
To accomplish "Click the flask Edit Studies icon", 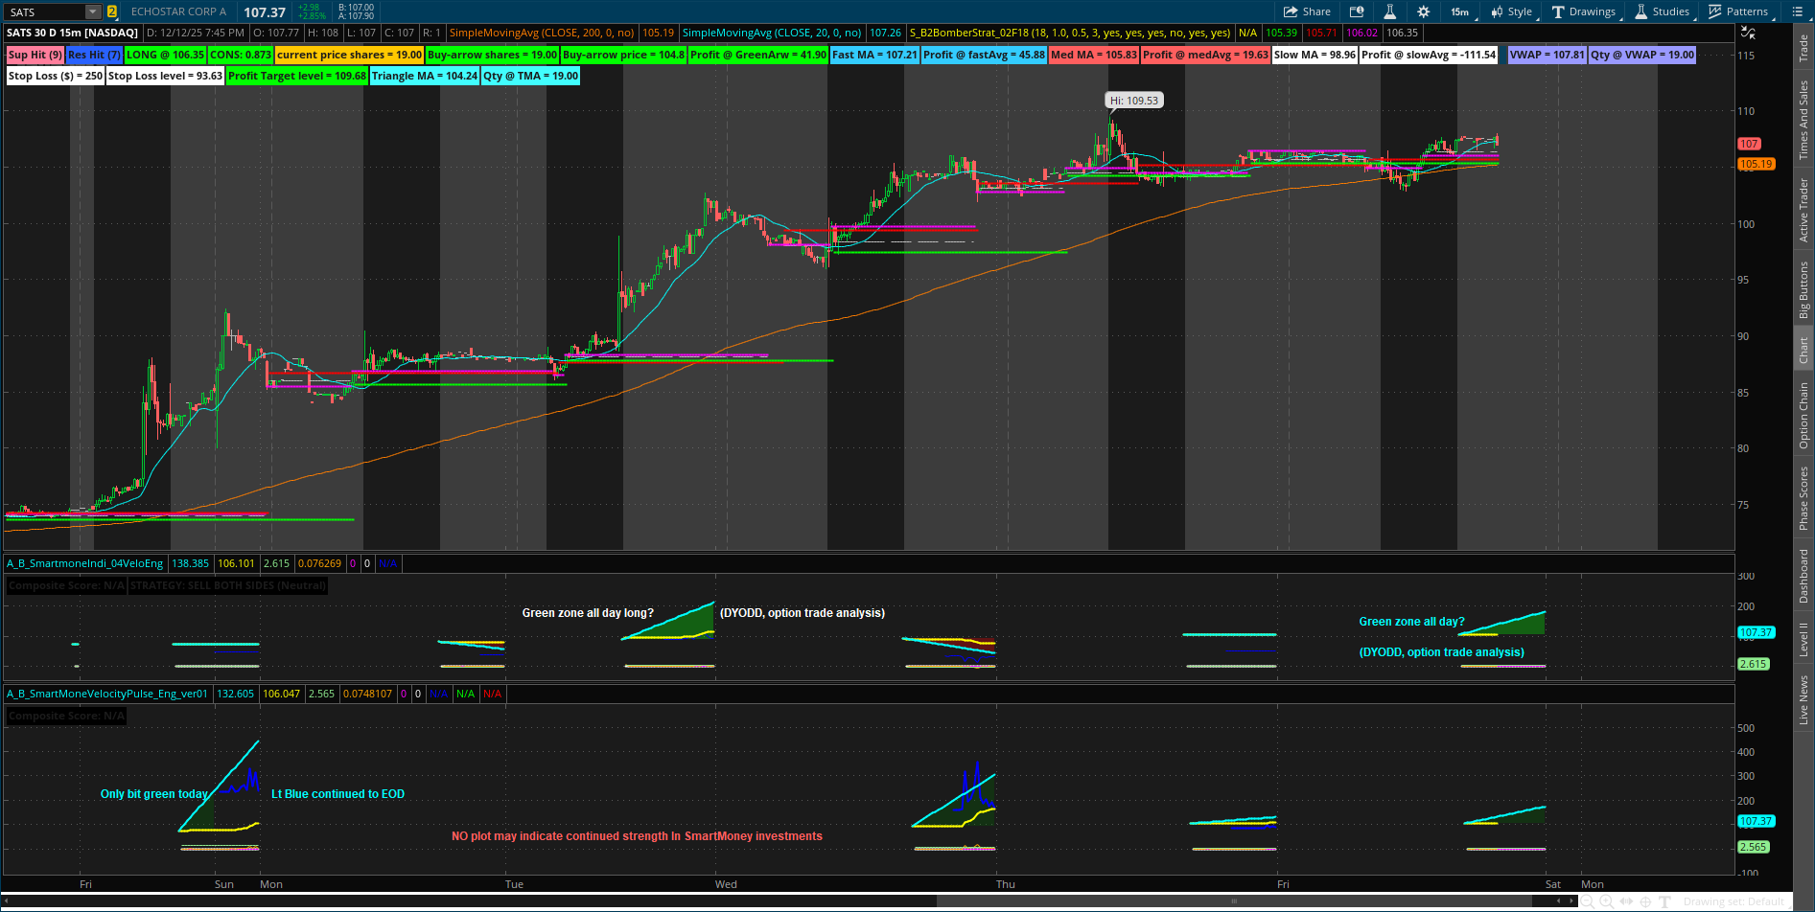I will click(x=1389, y=11).
